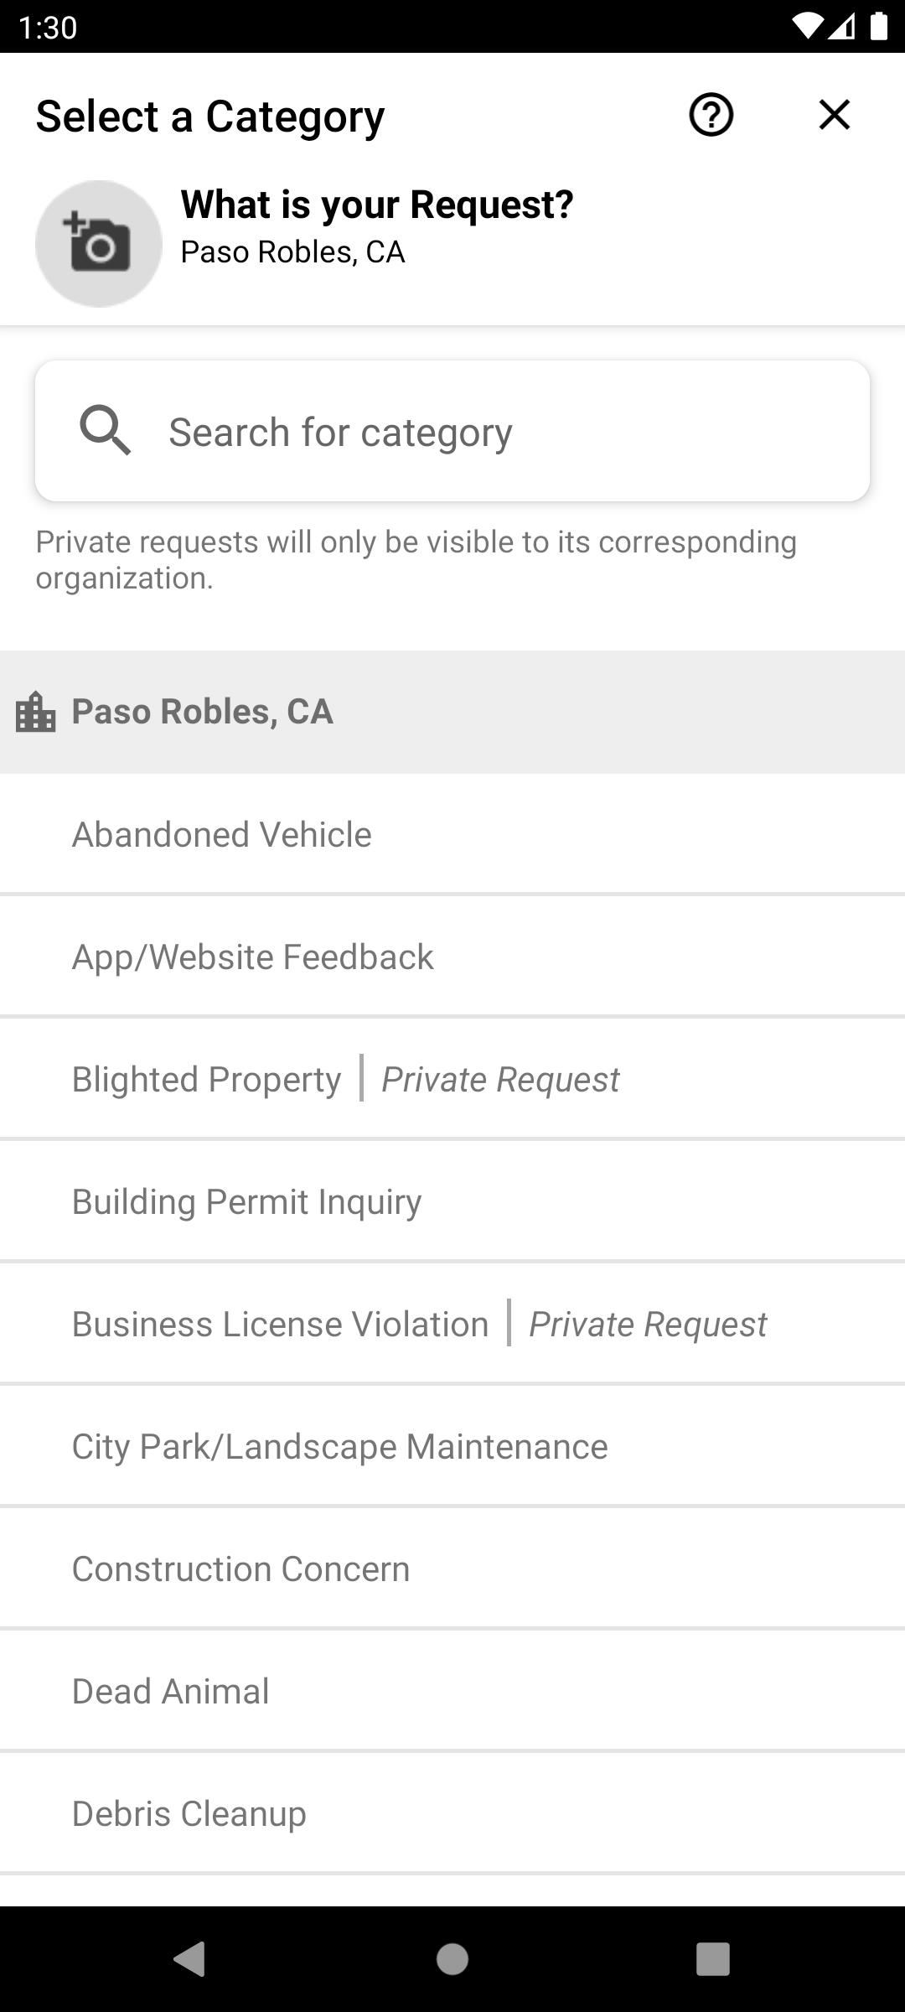Focus the Search for category field
905x2012 pixels.
click(x=503, y=432)
